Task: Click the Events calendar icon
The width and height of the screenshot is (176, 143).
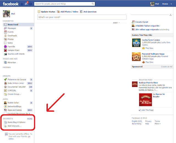Action: pyautogui.click(x=5, y=32)
